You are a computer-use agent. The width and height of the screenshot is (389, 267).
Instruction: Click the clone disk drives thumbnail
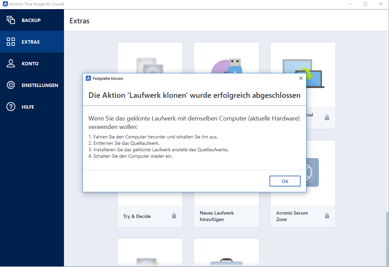point(150,65)
